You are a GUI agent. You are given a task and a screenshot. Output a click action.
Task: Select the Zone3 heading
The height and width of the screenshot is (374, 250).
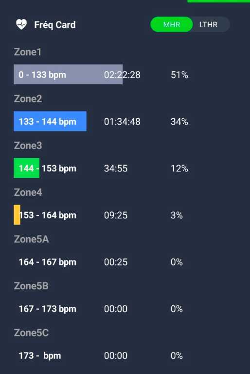tap(28, 146)
